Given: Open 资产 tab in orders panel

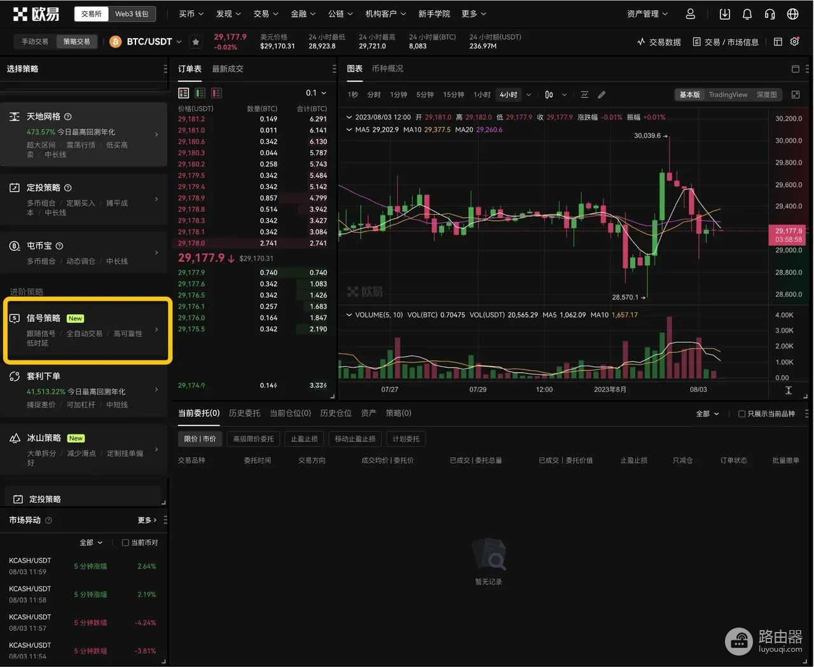Looking at the screenshot, I should [369, 413].
